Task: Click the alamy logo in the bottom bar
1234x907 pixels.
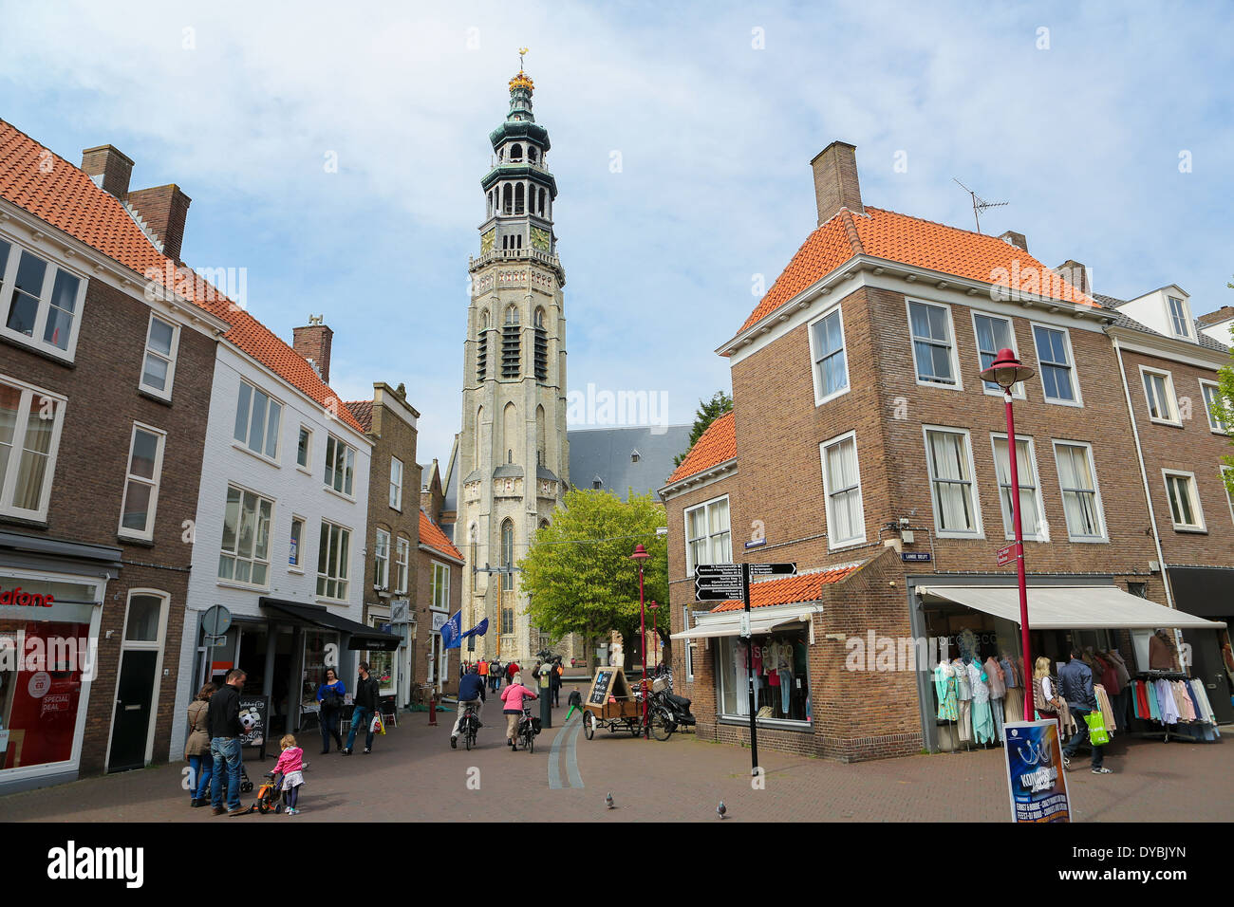Action: (x=95, y=864)
